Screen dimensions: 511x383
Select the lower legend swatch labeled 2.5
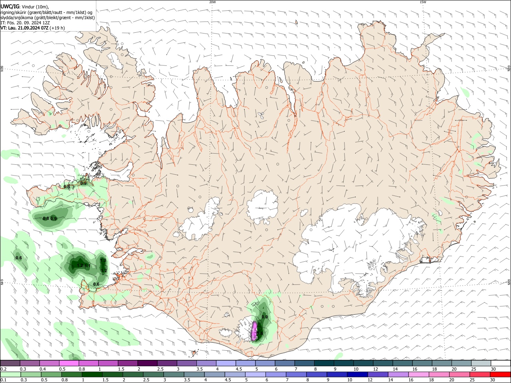(x=153, y=374)
